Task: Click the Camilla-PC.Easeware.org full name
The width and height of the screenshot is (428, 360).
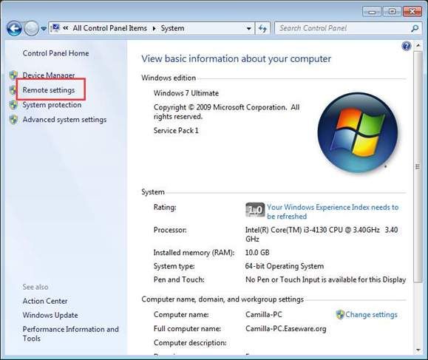Action: (x=286, y=329)
